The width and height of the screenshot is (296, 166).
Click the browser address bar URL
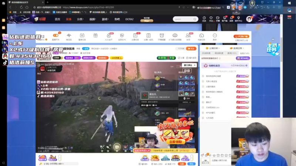point(88,7)
